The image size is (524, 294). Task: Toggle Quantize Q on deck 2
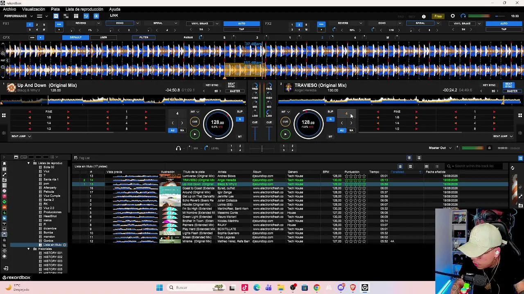[330, 119]
